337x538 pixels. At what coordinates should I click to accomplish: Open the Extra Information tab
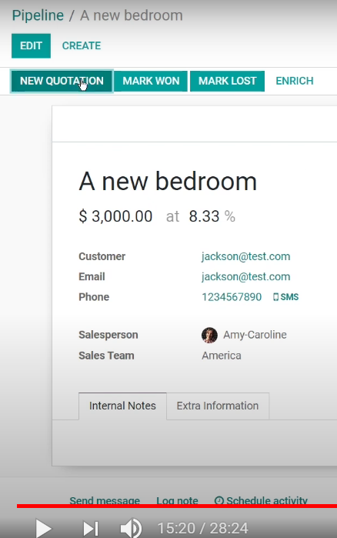[217, 406]
